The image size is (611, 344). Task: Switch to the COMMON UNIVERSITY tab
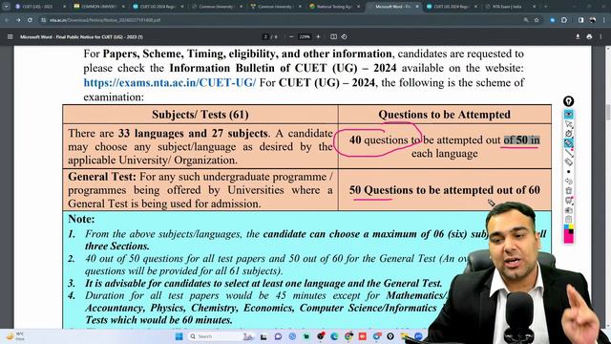99,7
